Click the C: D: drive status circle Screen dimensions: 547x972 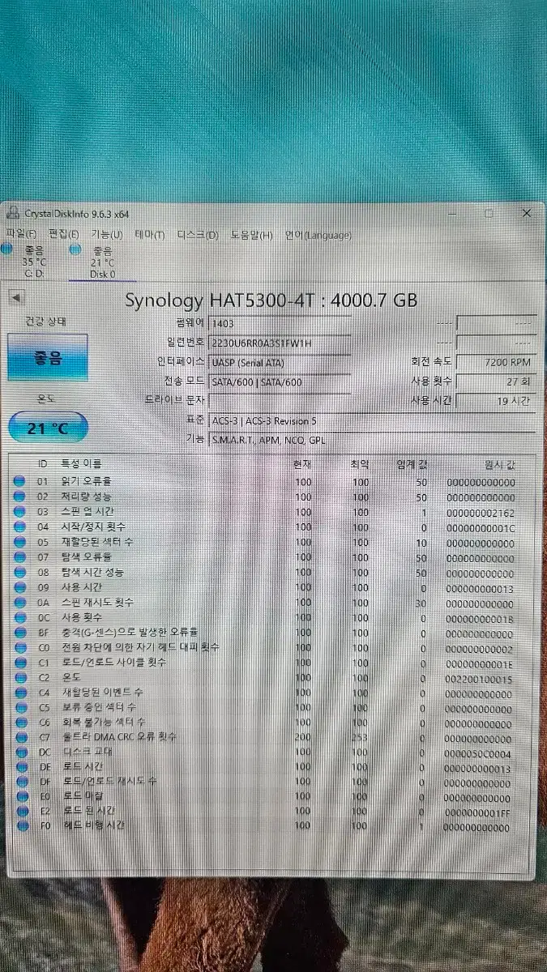6,250
